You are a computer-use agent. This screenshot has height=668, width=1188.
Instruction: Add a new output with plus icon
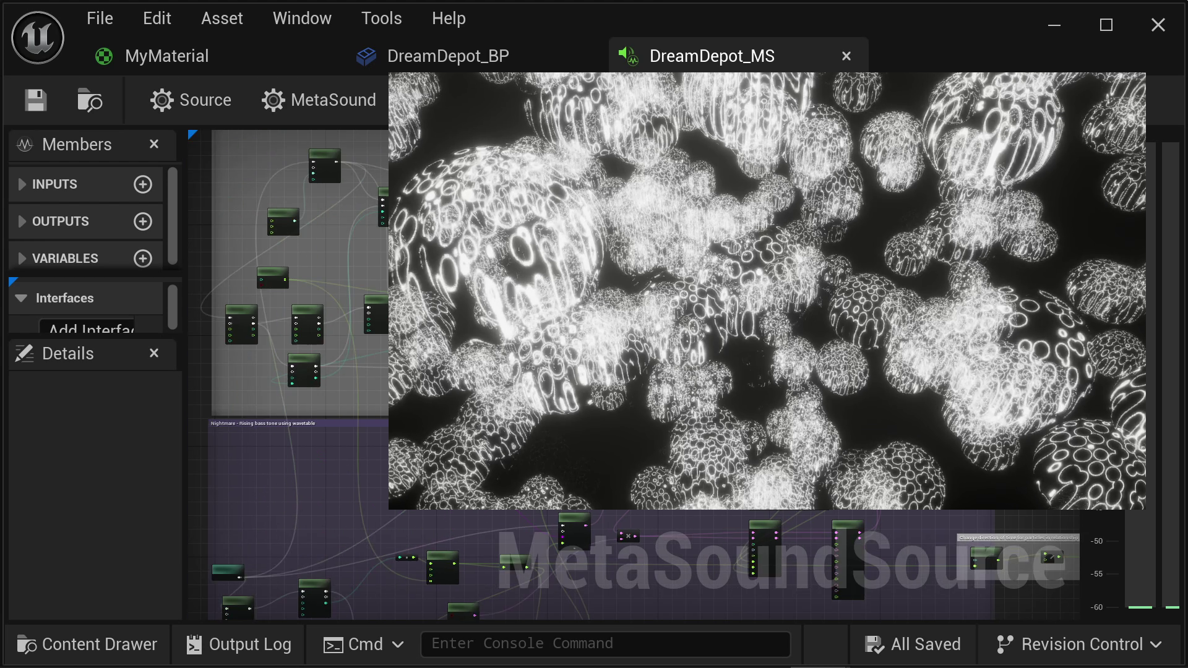pos(143,221)
